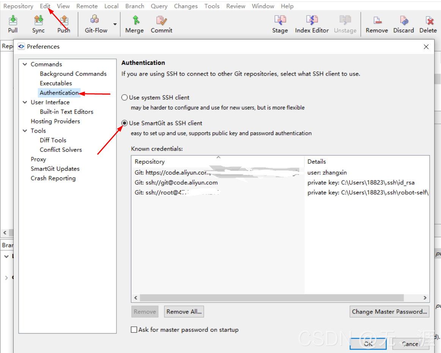The image size is (441, 353).
Task: Select Executables in preferences tree
Action: (56, 83)
